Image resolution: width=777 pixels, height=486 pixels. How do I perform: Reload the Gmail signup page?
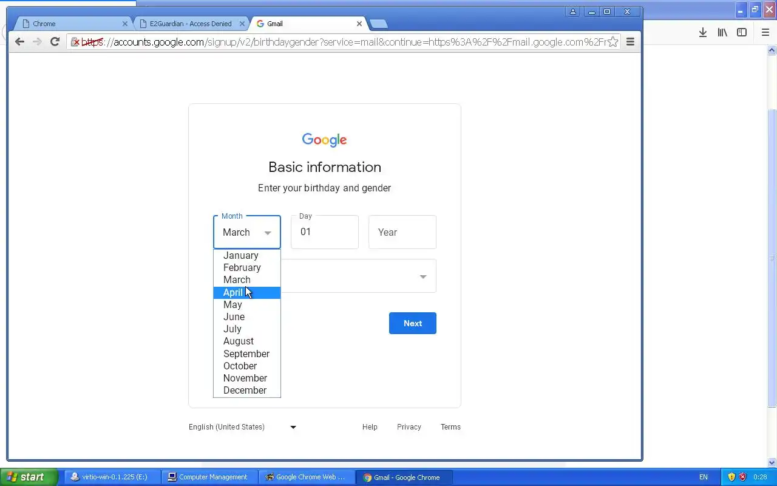pos(55,41)
